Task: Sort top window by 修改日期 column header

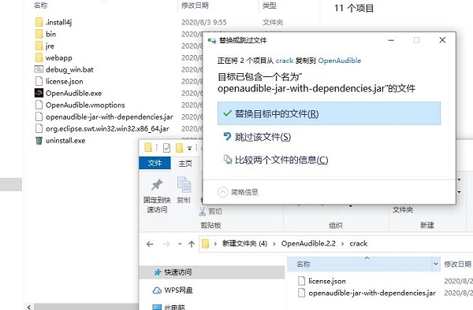Action: pyautogui.click(x=195, y=6)
